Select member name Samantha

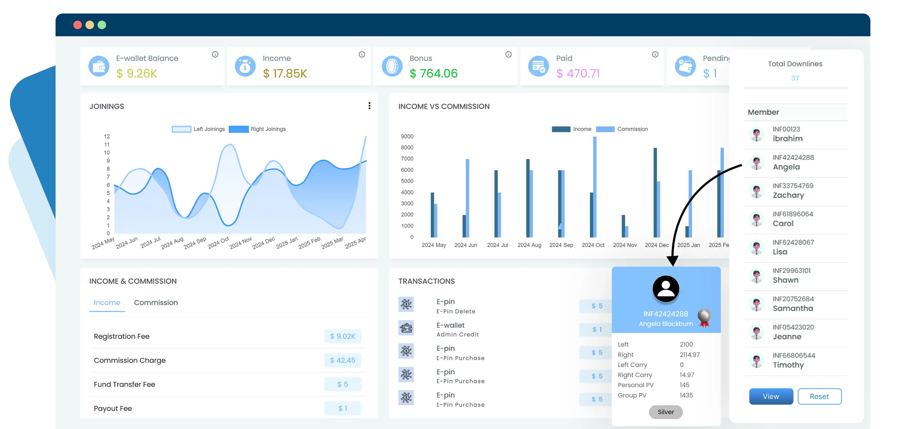(793, 308)
